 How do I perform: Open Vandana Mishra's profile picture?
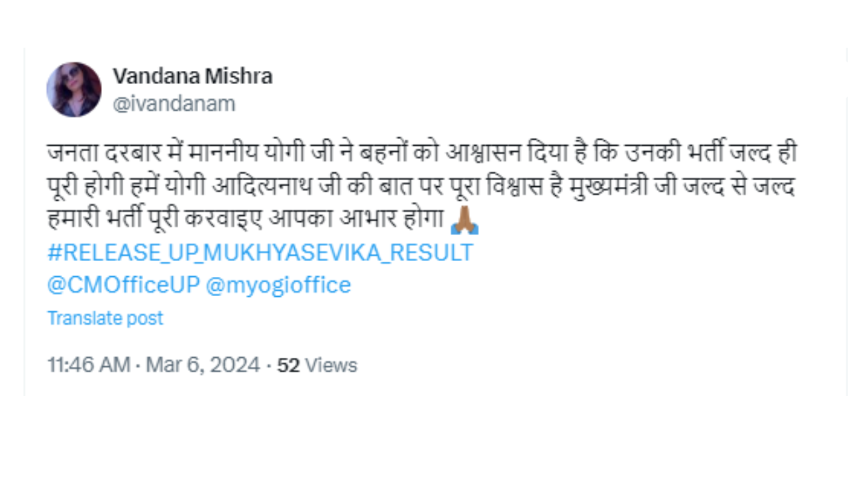coord(74,89)
